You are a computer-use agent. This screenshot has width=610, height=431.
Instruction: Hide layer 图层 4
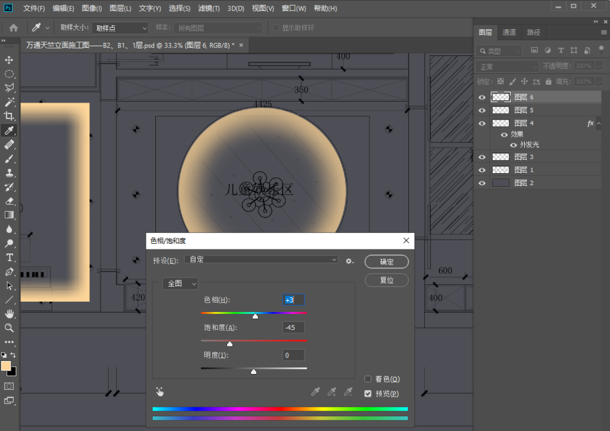pos(482,123)
